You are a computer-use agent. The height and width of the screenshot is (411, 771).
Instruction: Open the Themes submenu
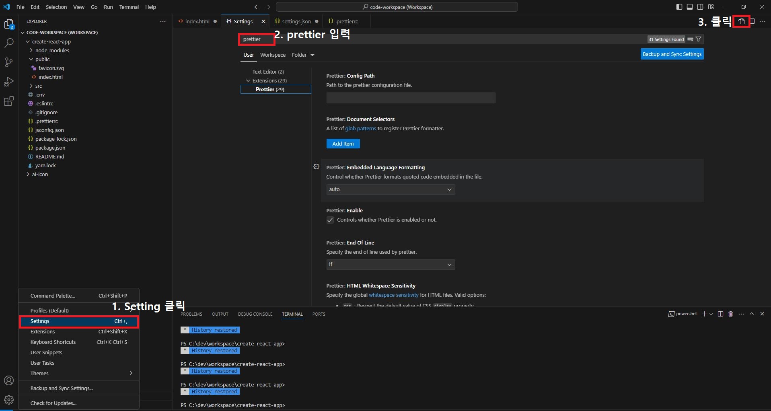pyautogui.click(x=79, y=373)
